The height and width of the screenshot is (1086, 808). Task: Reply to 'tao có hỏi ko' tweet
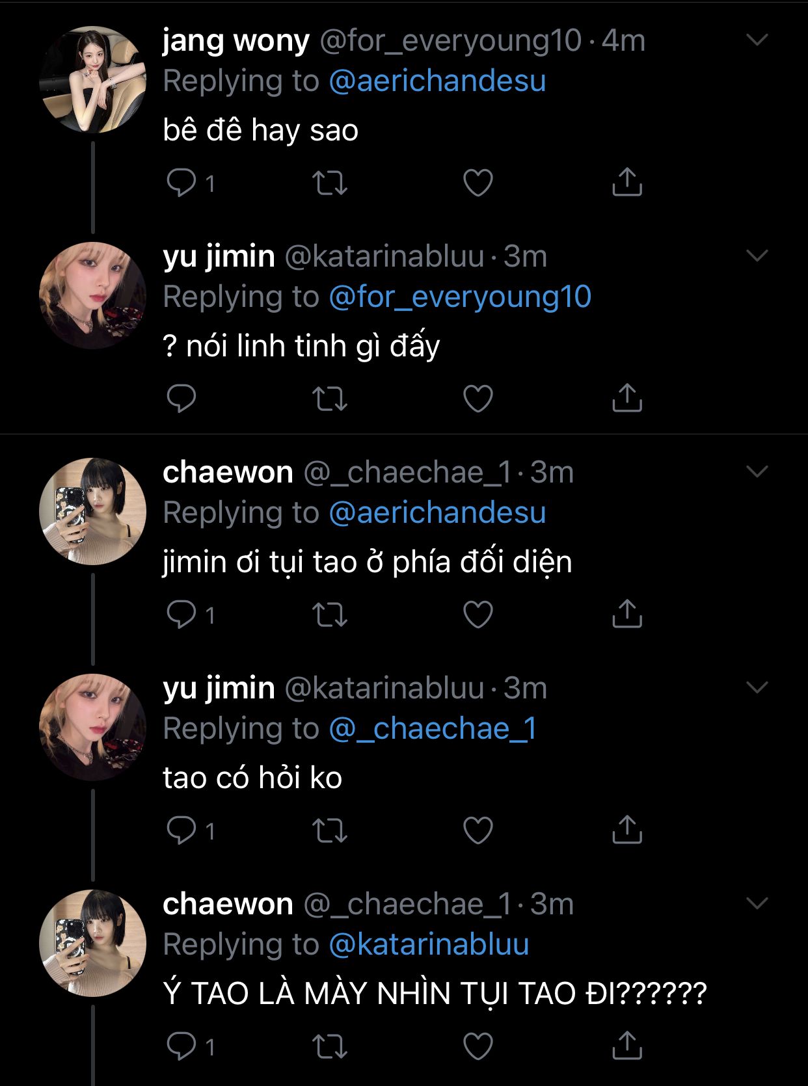[182, 830]
